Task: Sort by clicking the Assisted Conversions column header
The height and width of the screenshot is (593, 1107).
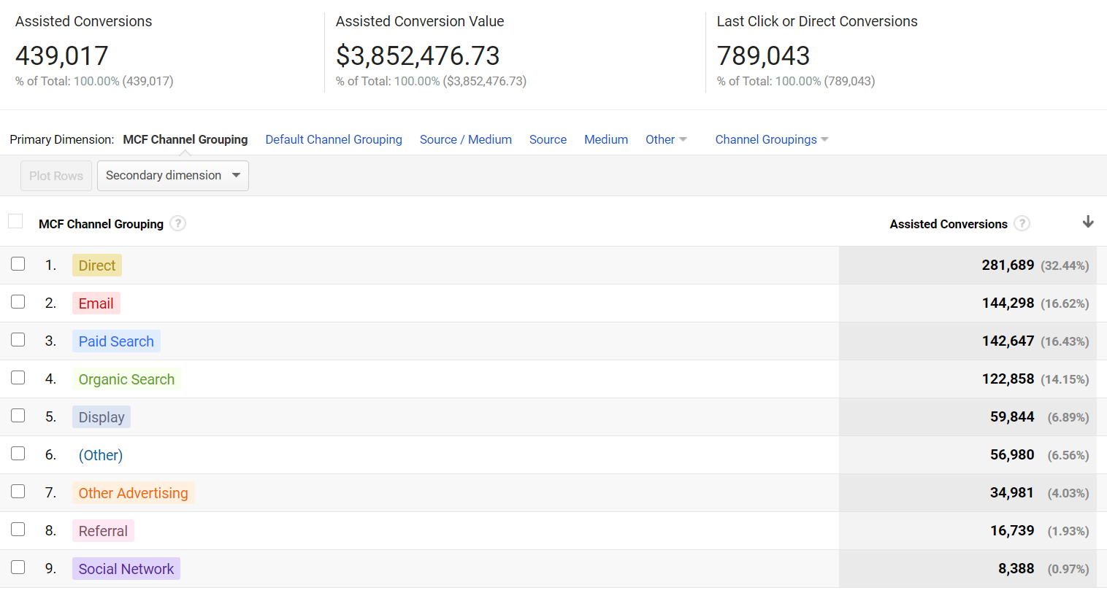Action: pyautogui.click(x=948, y=224)
